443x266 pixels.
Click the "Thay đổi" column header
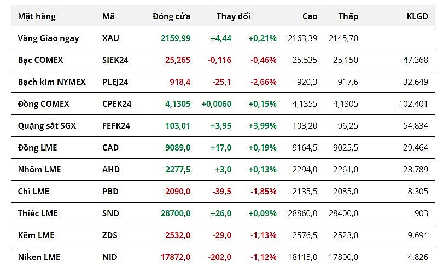coord(233,16)
